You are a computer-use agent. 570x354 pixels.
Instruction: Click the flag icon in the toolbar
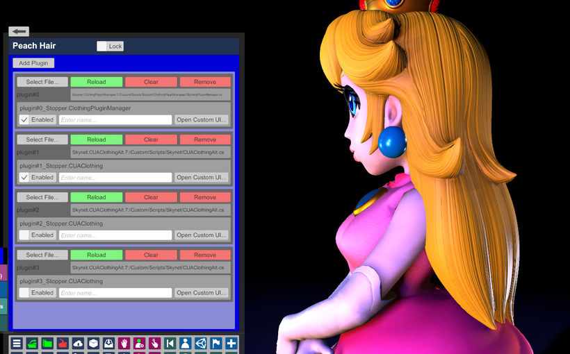coord(216,343)
